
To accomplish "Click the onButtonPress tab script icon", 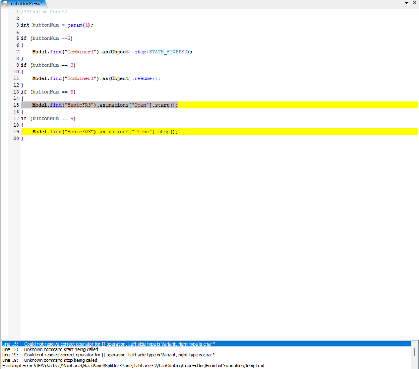I will [x=5, y=3].
